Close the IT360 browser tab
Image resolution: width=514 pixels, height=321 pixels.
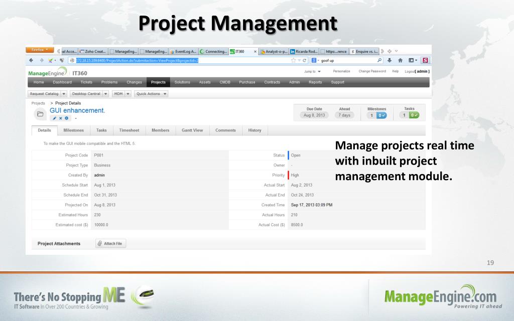click(255, 52)
